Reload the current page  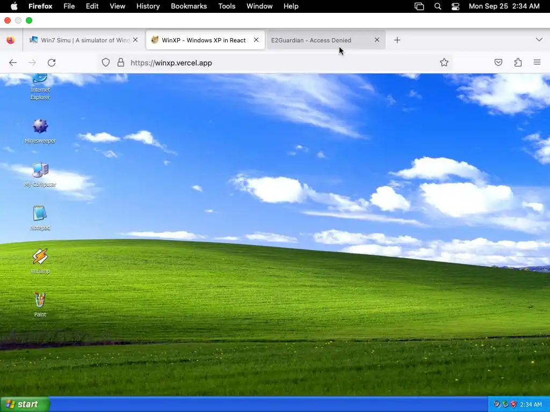click(52, 63)
